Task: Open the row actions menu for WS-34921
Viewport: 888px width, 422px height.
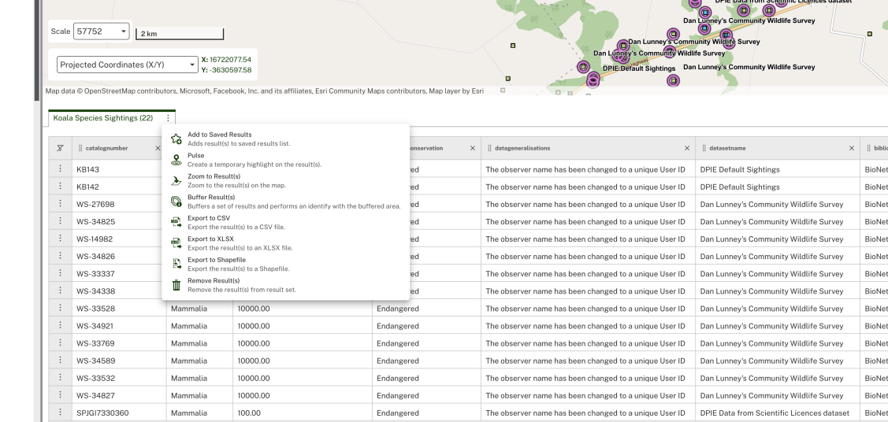Action: tap(60, 325)
